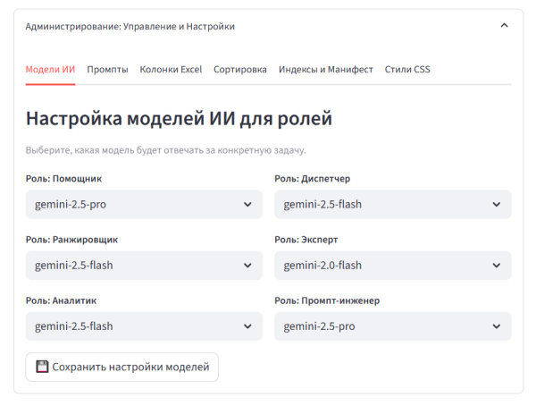Collapse the Администрирование expander chevron
The width and height of the screenshot is (536, 406).
504,26
